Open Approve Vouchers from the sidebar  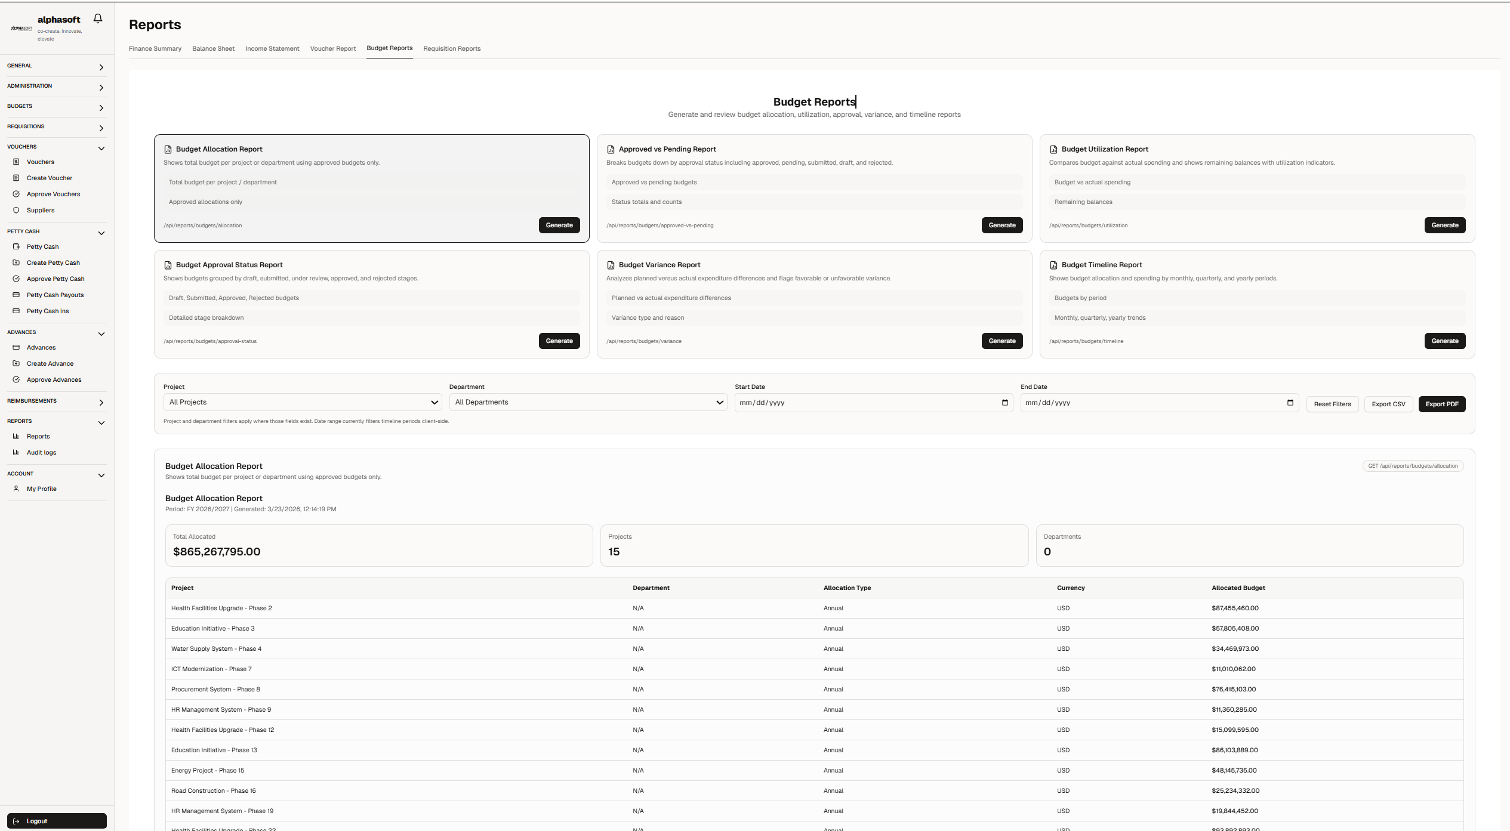pyautogui.click(x=53, y=194)
